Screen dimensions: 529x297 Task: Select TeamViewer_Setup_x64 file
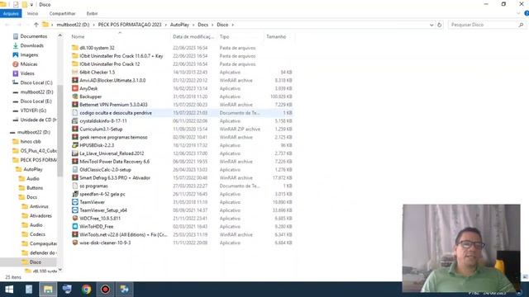click(x=103, y=210)
